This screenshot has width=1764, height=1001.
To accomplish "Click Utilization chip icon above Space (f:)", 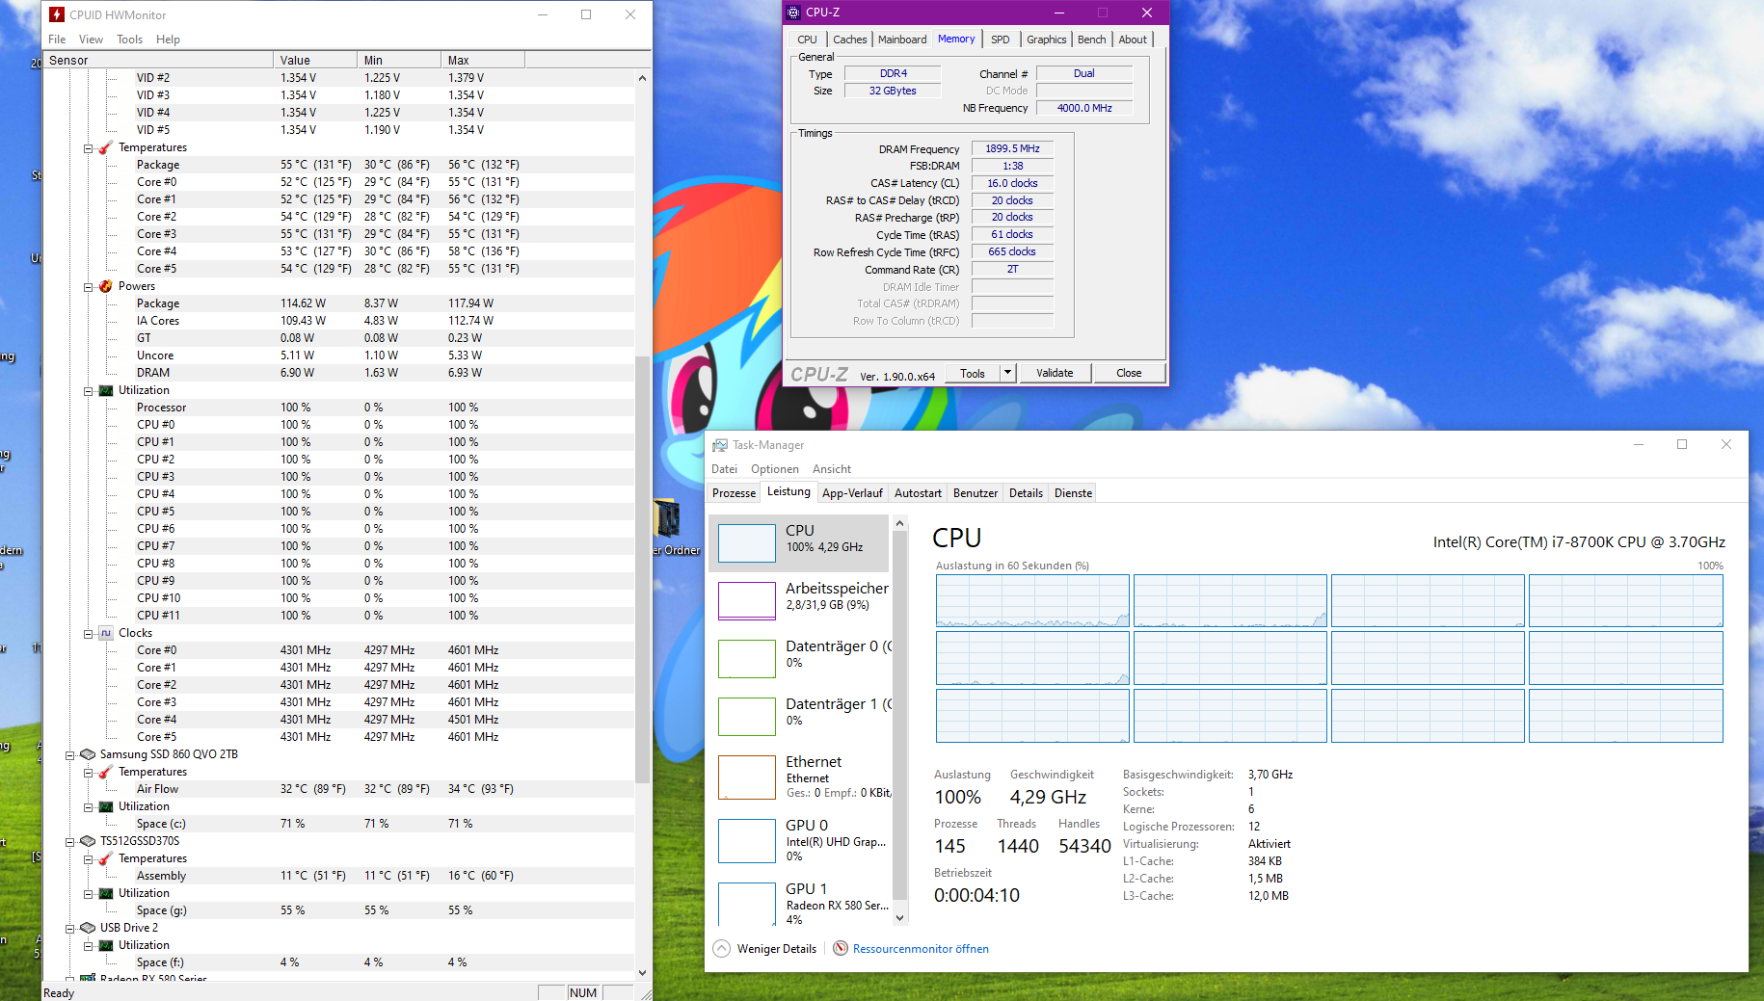I will coord(106,945).
